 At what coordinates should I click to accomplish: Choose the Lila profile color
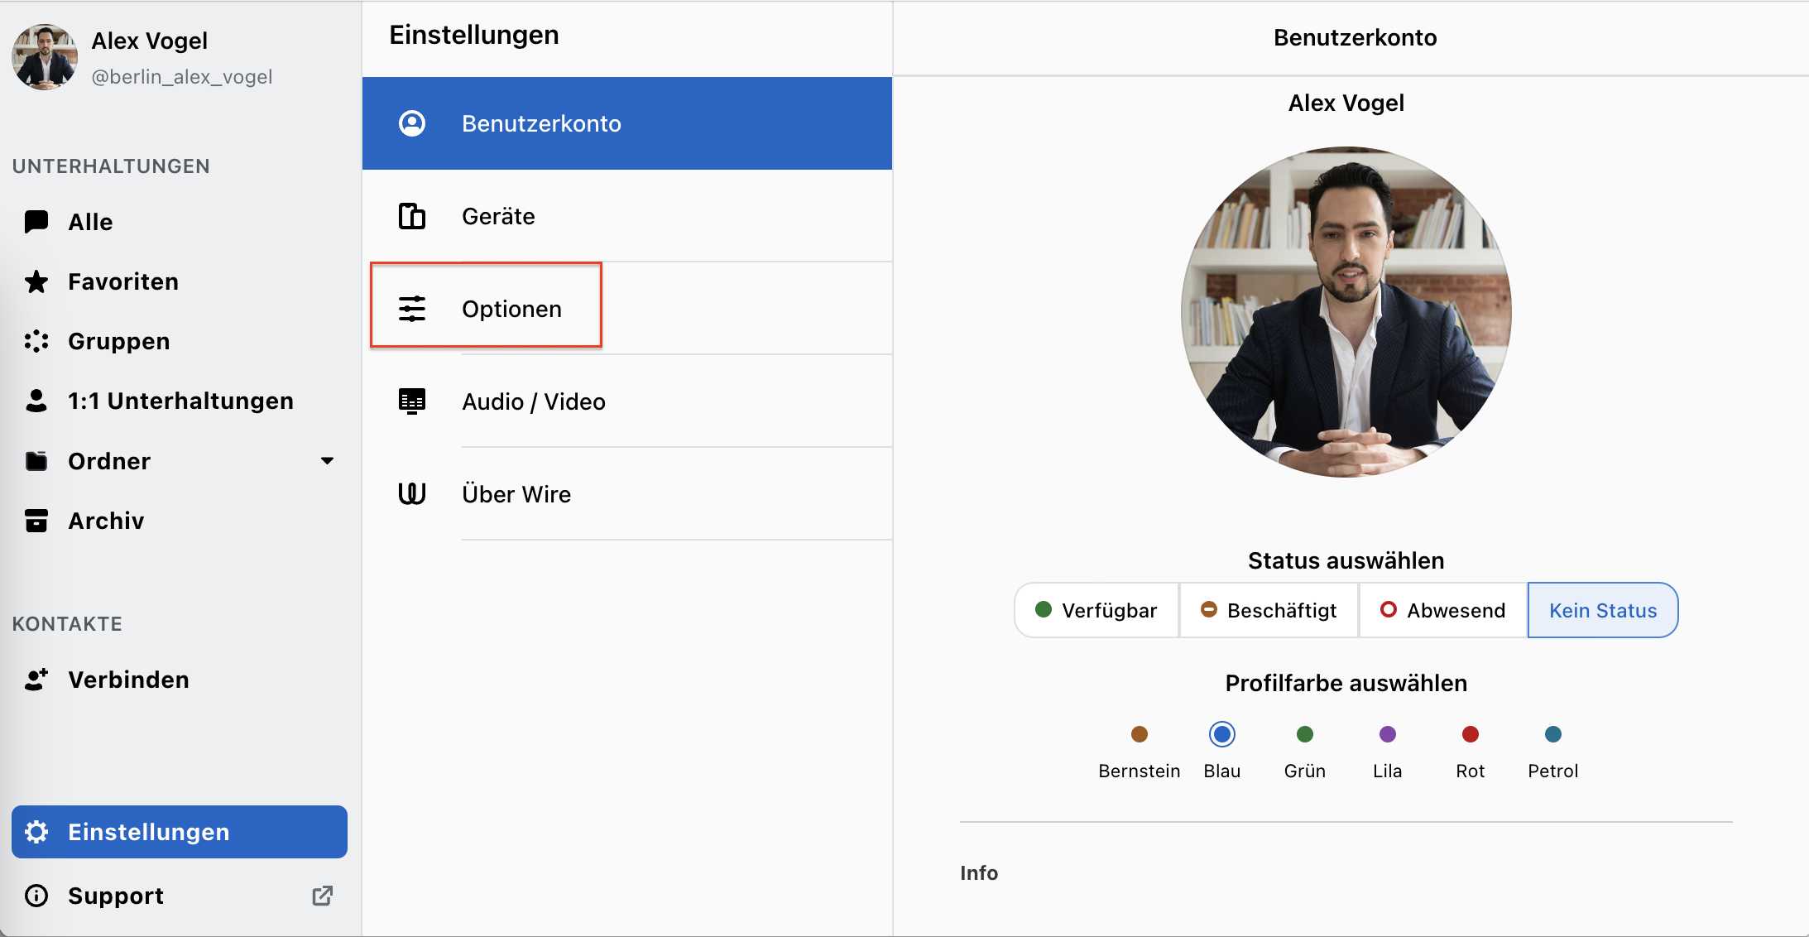coord(1388,734)
